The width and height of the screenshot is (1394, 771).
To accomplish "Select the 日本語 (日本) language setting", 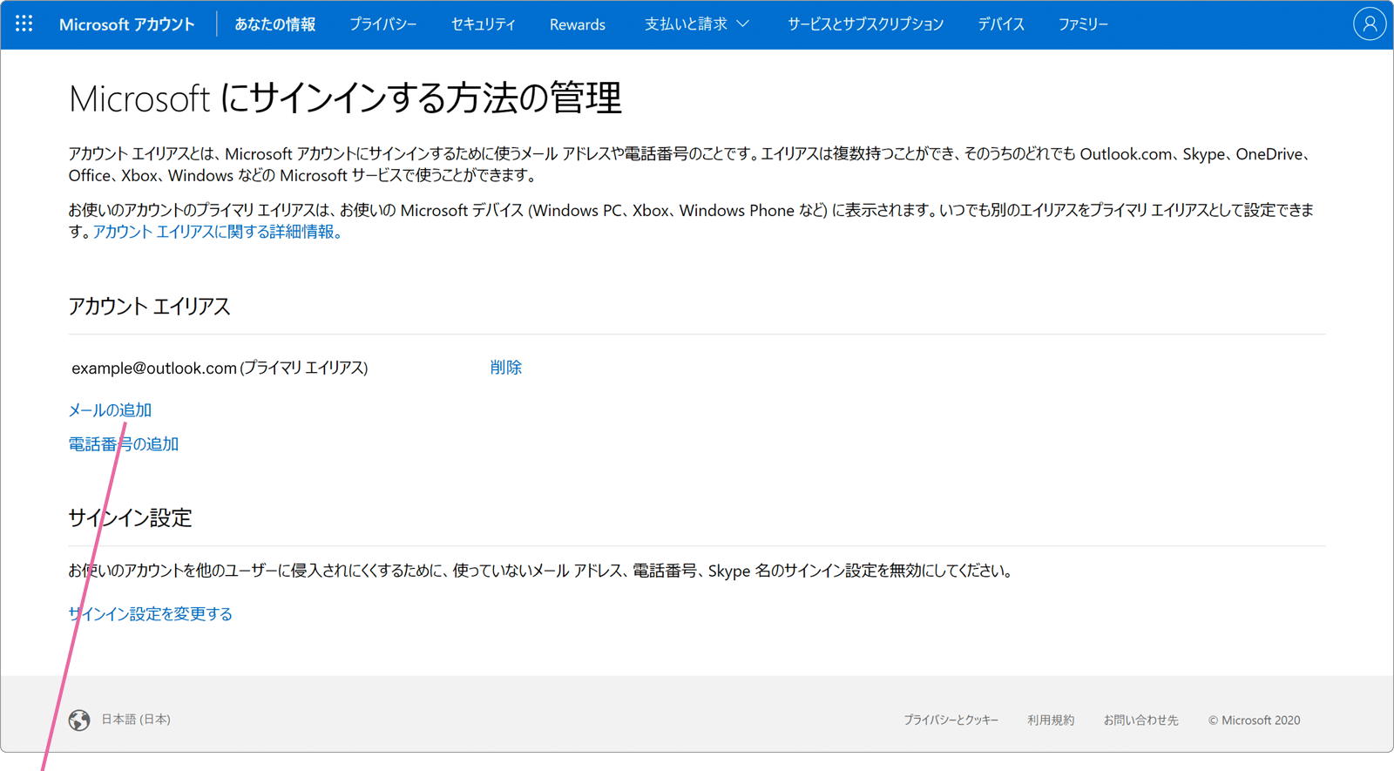I will 136,720.
